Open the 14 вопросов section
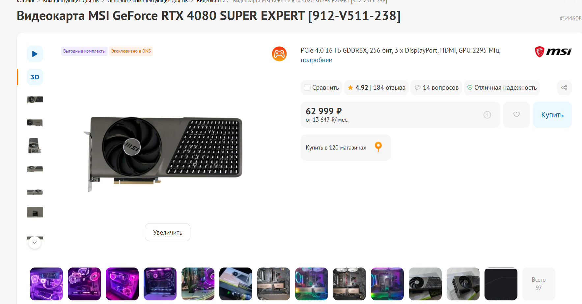The width and height of the screenshot is (582, 304). [x=436, y=88]
